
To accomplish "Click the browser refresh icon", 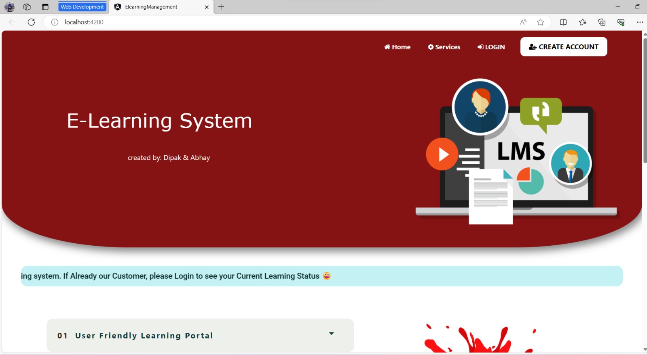I will pyautogui.click(x=31, y=22).
